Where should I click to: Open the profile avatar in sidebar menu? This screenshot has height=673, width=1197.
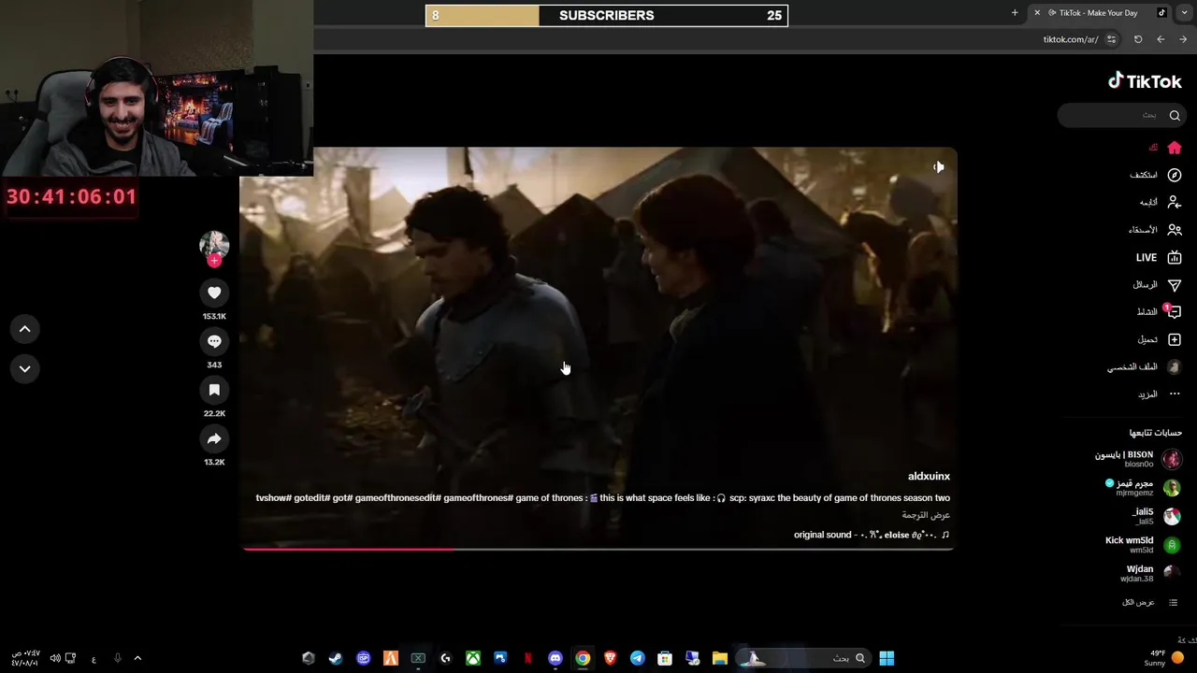(x=1175, y=366)
